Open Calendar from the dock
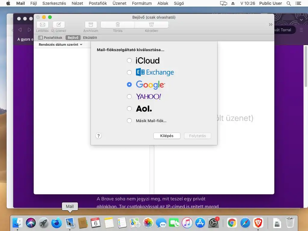The width and height of the screenshot is (308, 231). [96, 223]
